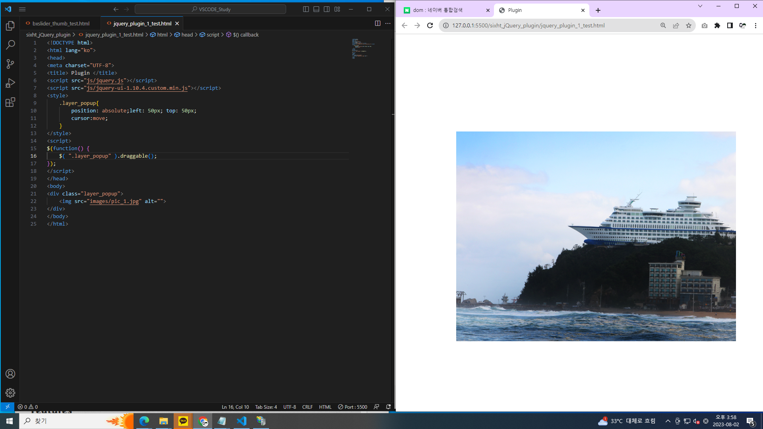Open the VS Code hamburger menu
The height and width of the screenshot is (429, 763).
click(x=22, y=9)
